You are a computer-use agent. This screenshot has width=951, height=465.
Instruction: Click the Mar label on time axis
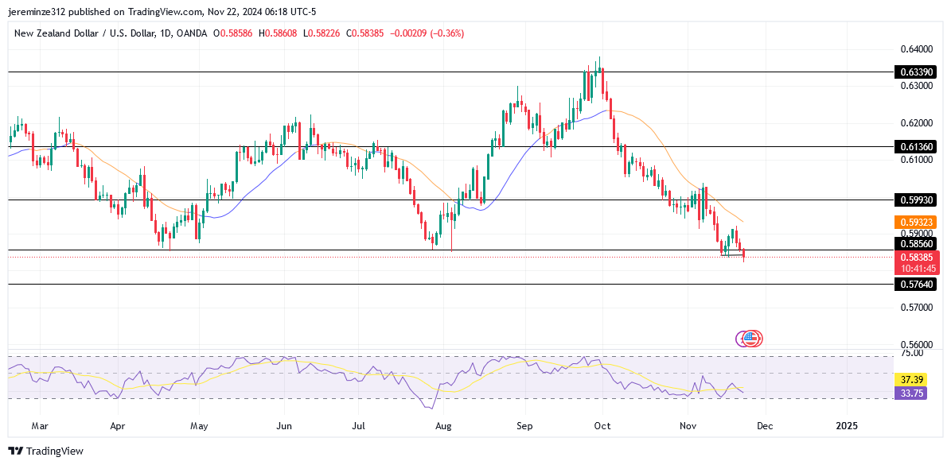point(39,426)
